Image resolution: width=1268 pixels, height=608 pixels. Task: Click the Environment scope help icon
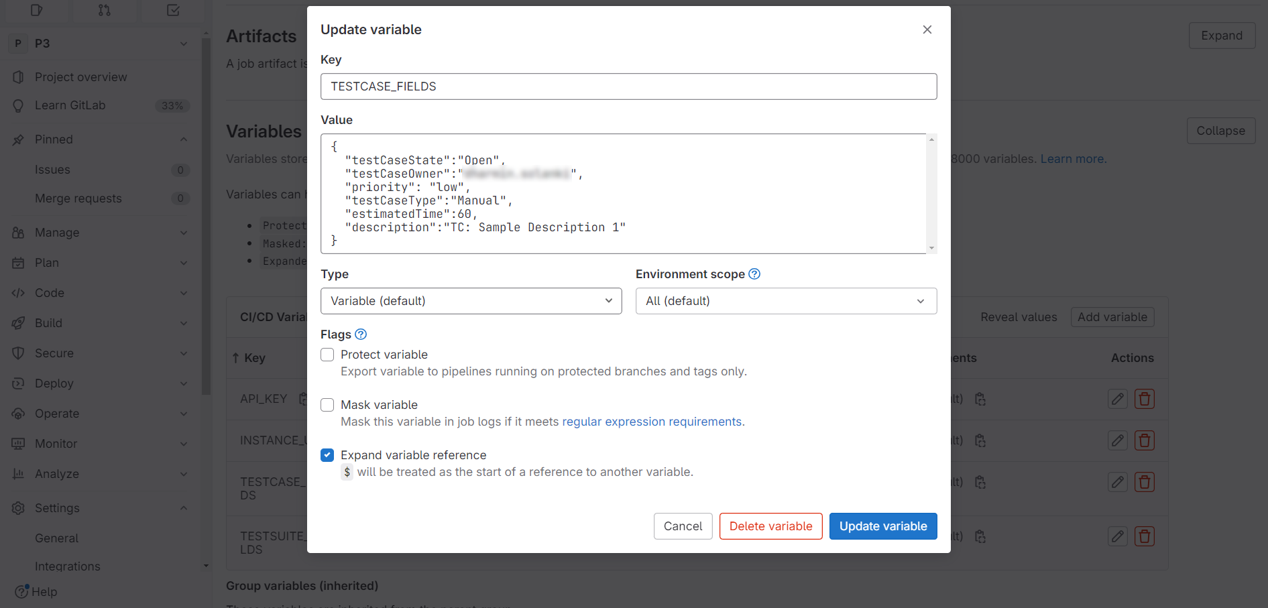coord(754,274)
